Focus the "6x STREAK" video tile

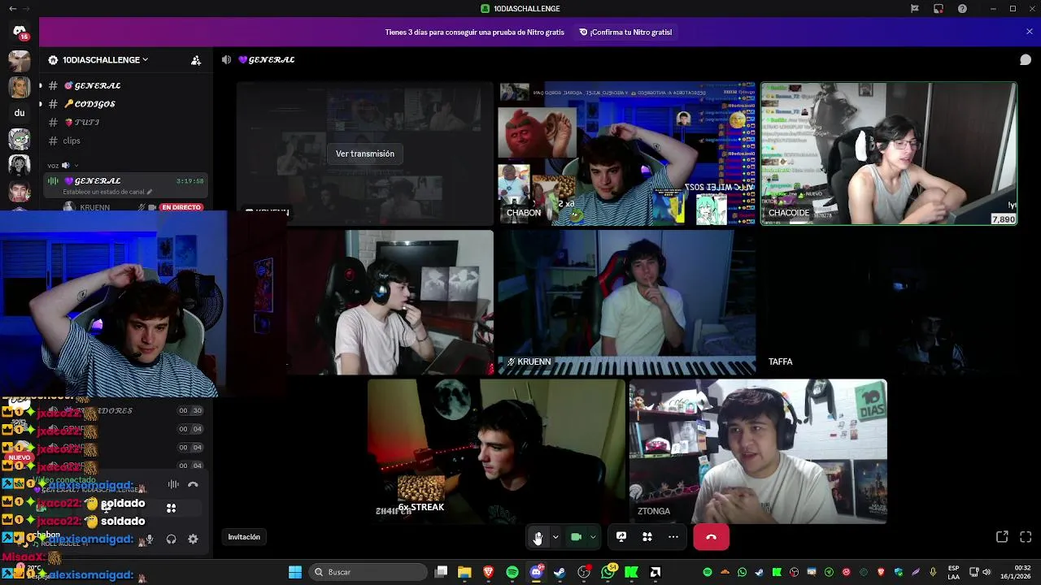click(496, 451)
